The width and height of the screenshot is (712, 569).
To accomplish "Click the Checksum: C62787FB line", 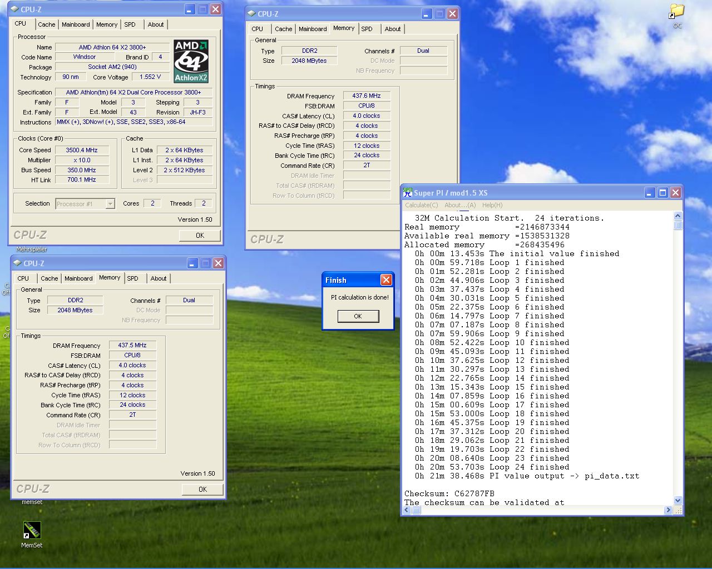I will pos(449,494).
